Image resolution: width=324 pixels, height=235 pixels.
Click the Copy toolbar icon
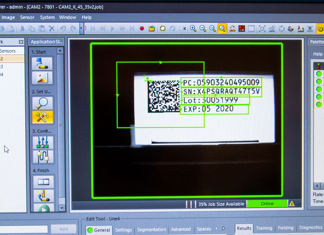click(31, 29)
